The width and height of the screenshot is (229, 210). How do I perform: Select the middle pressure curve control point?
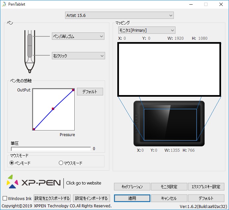pos(53,109)
